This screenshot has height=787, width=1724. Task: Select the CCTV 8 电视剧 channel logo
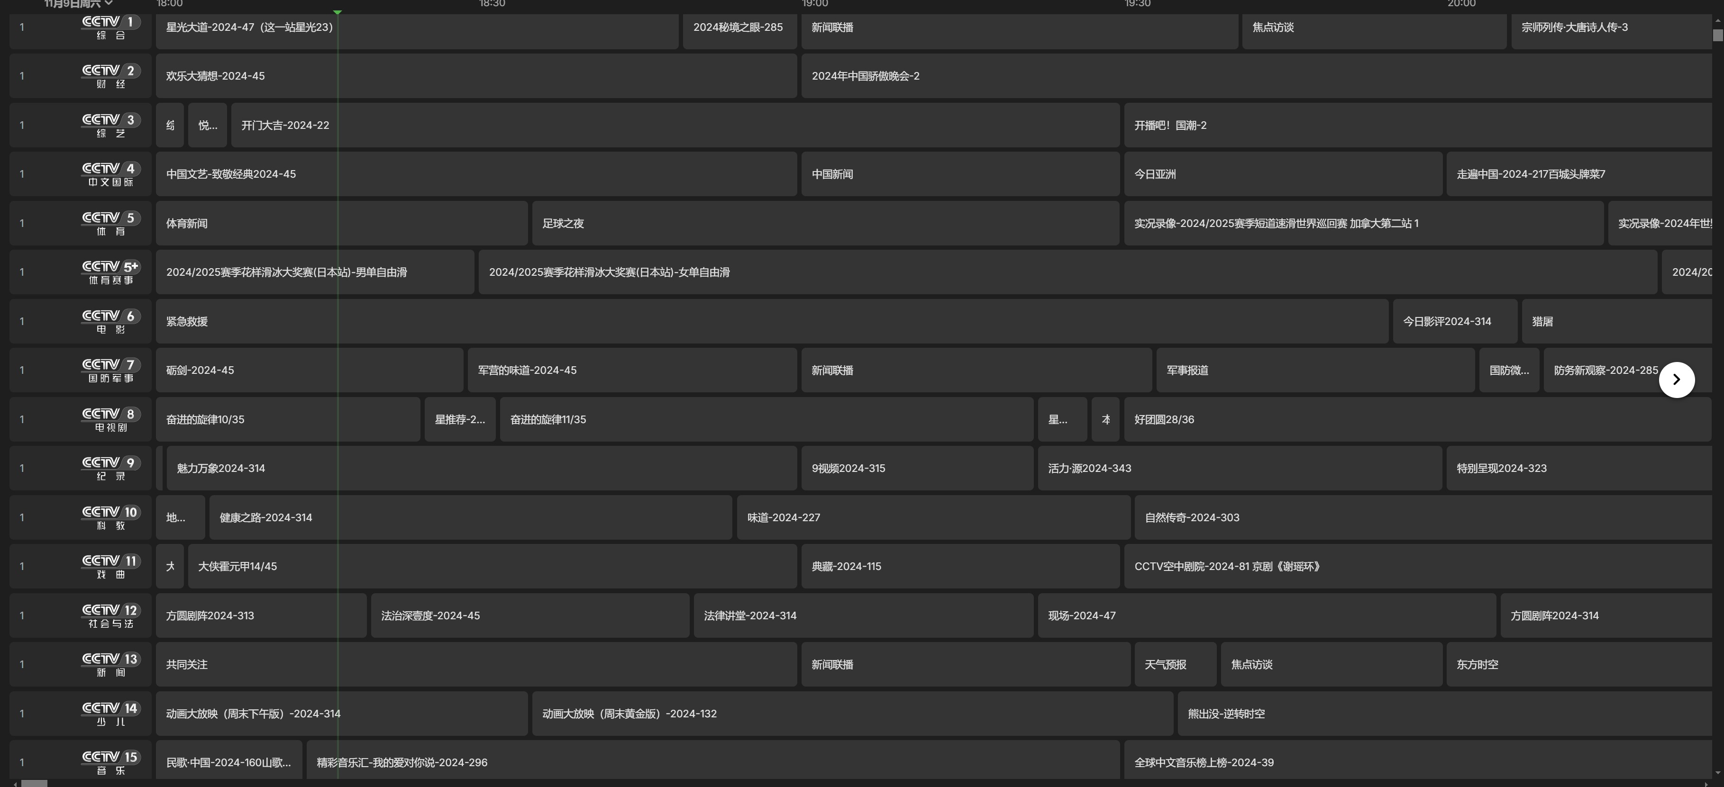pos(111,420)
